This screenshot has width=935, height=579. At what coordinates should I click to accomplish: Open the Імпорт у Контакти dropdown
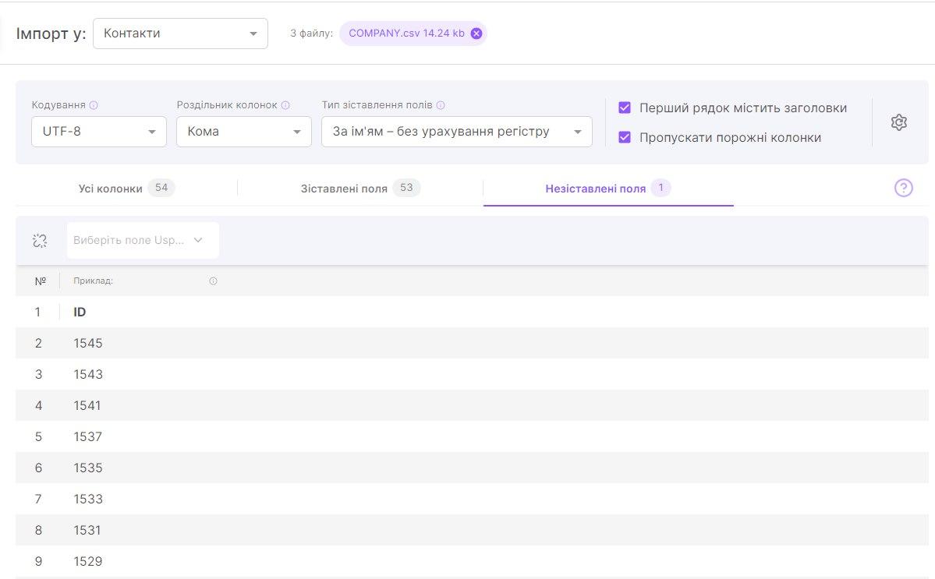coord(180,34)
